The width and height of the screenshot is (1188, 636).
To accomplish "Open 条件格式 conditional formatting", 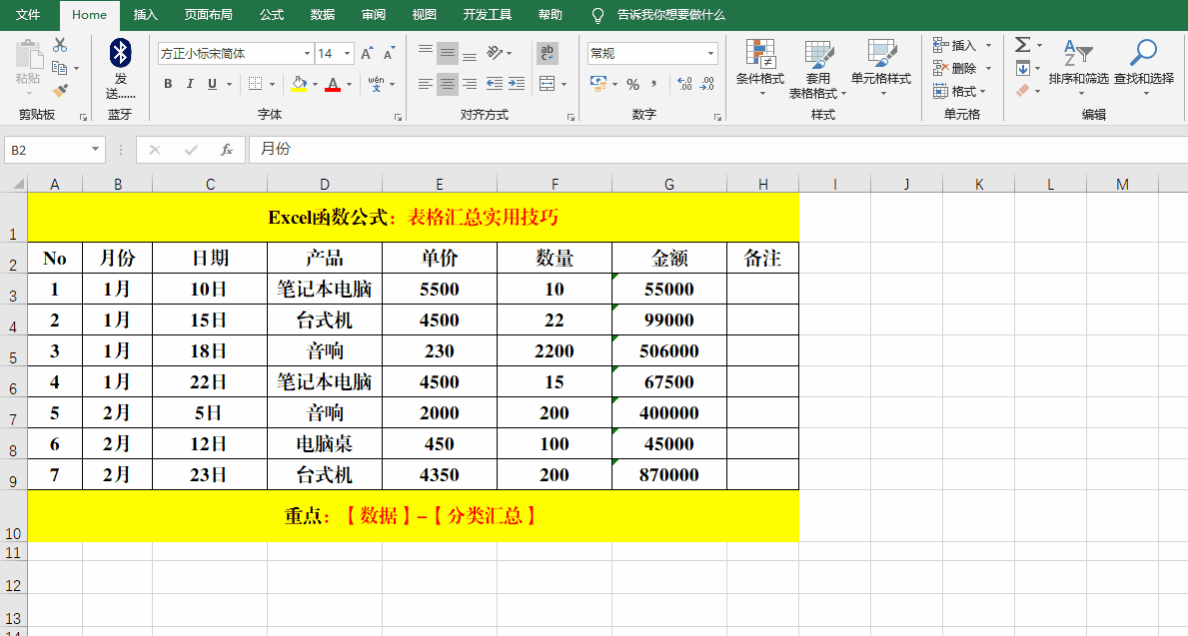I will pyautogui.click(x=760, y=68).
